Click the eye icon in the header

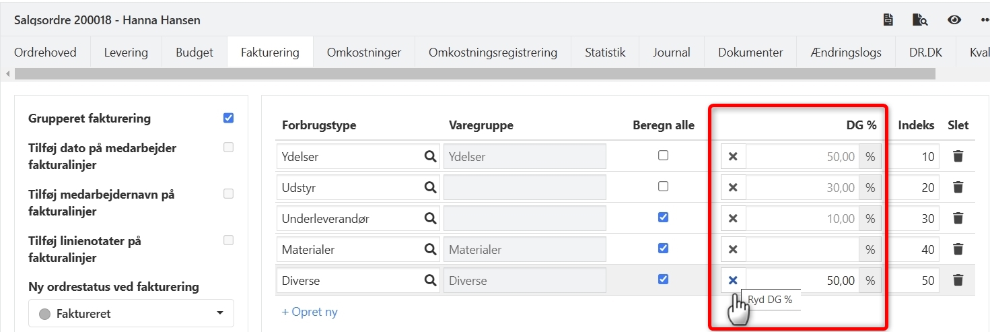coord(954,20)
